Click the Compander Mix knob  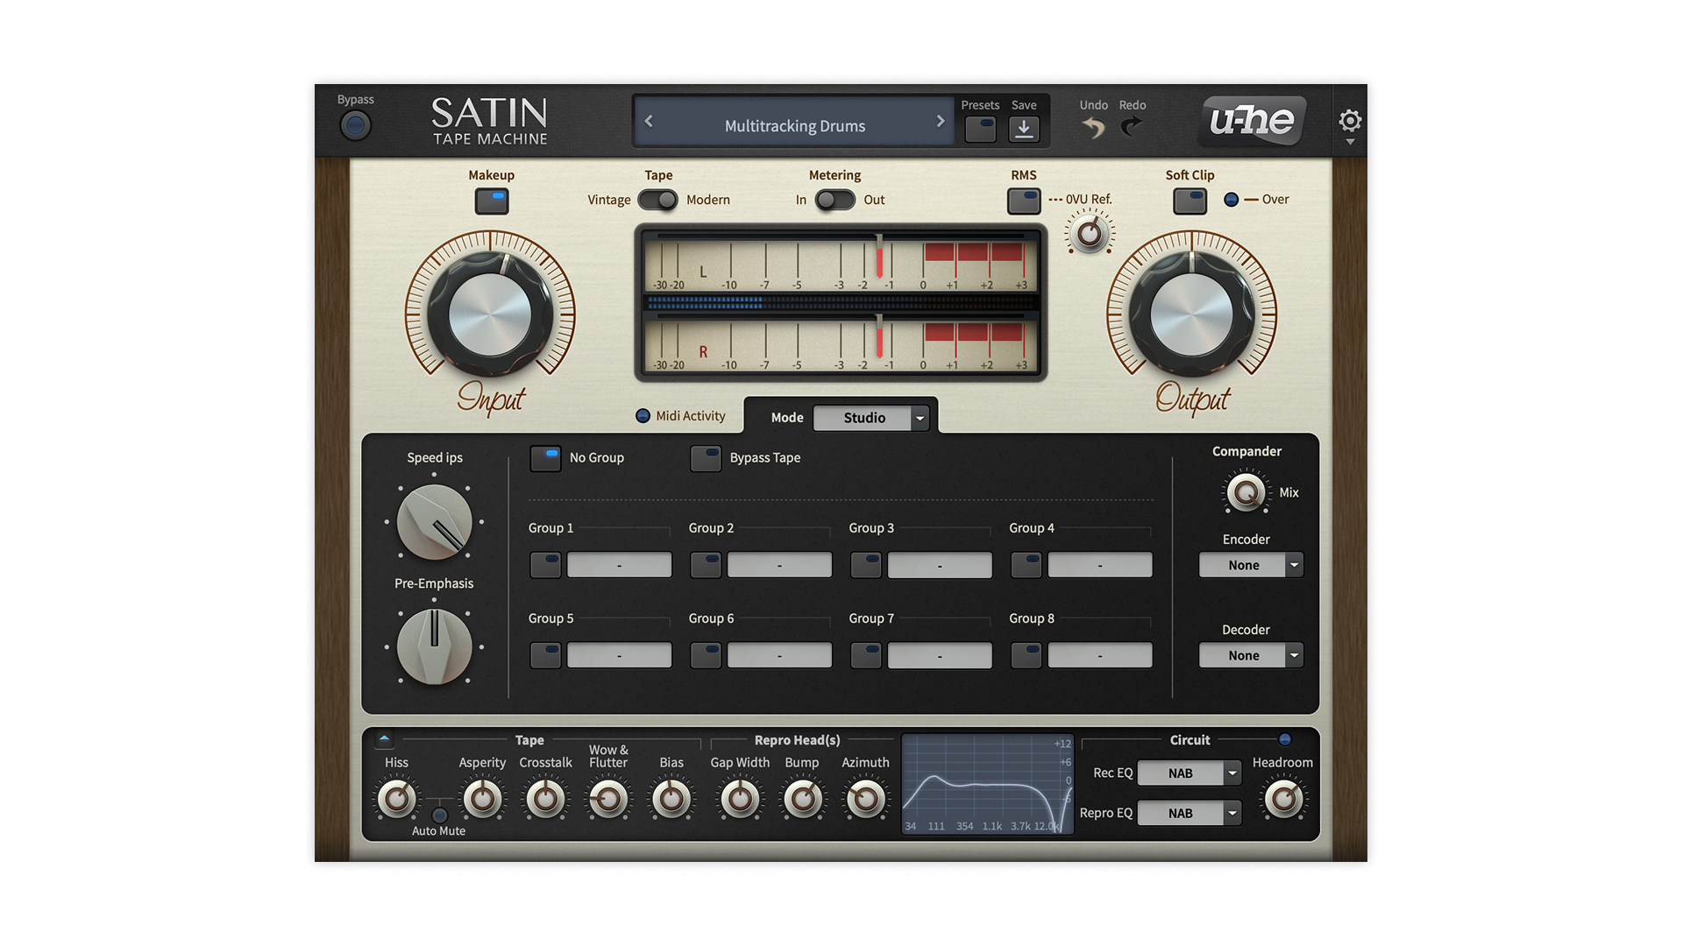[1246, 492]
